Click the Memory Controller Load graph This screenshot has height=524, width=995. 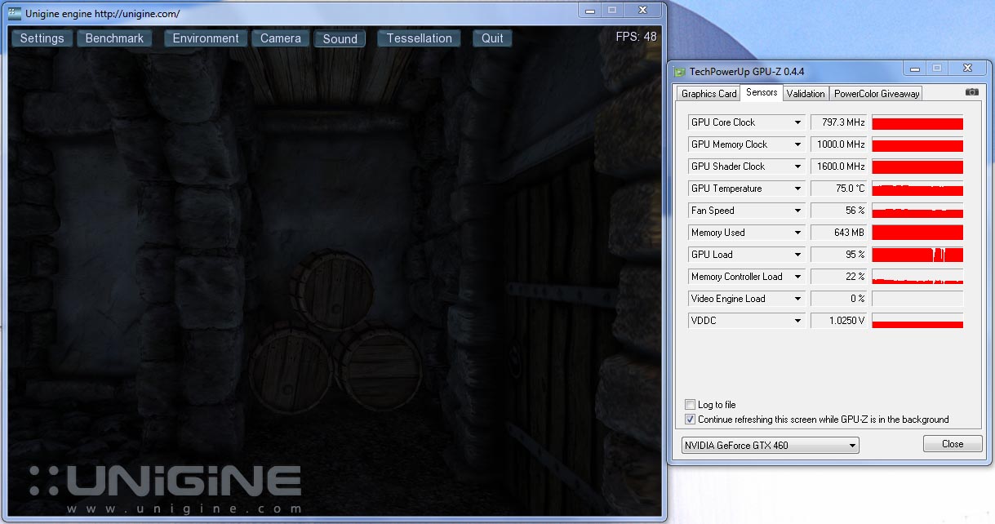tap(917, 277)
